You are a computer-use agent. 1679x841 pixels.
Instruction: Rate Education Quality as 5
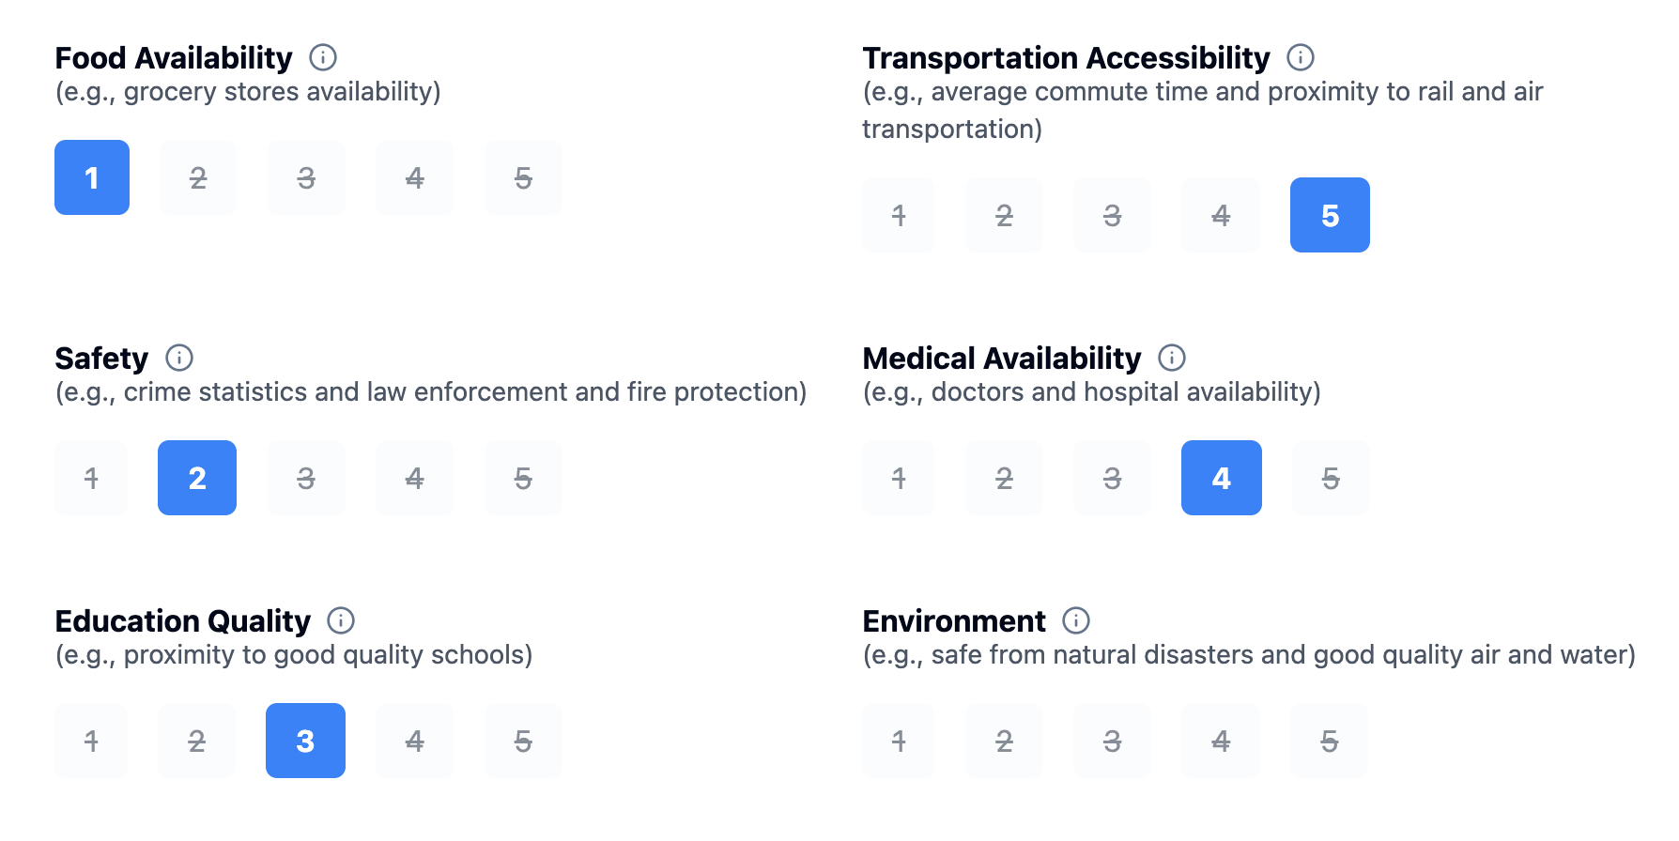tap(523, 741)
